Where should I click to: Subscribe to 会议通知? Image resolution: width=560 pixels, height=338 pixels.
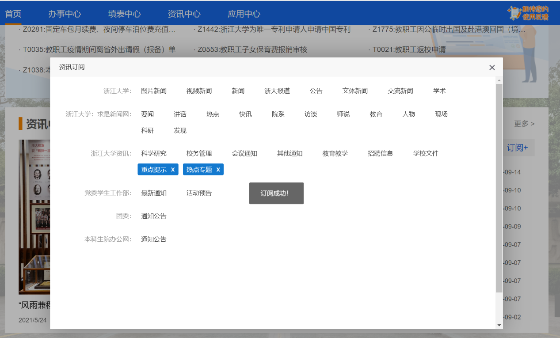[x=244, y=153]
